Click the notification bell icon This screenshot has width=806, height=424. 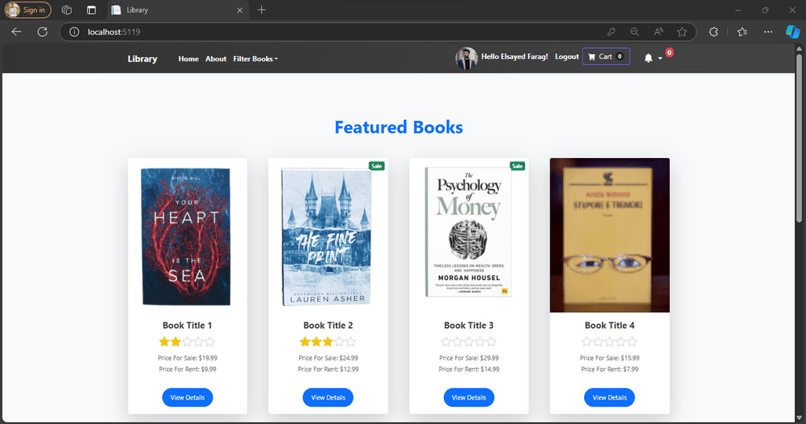(x=649, y=58)
